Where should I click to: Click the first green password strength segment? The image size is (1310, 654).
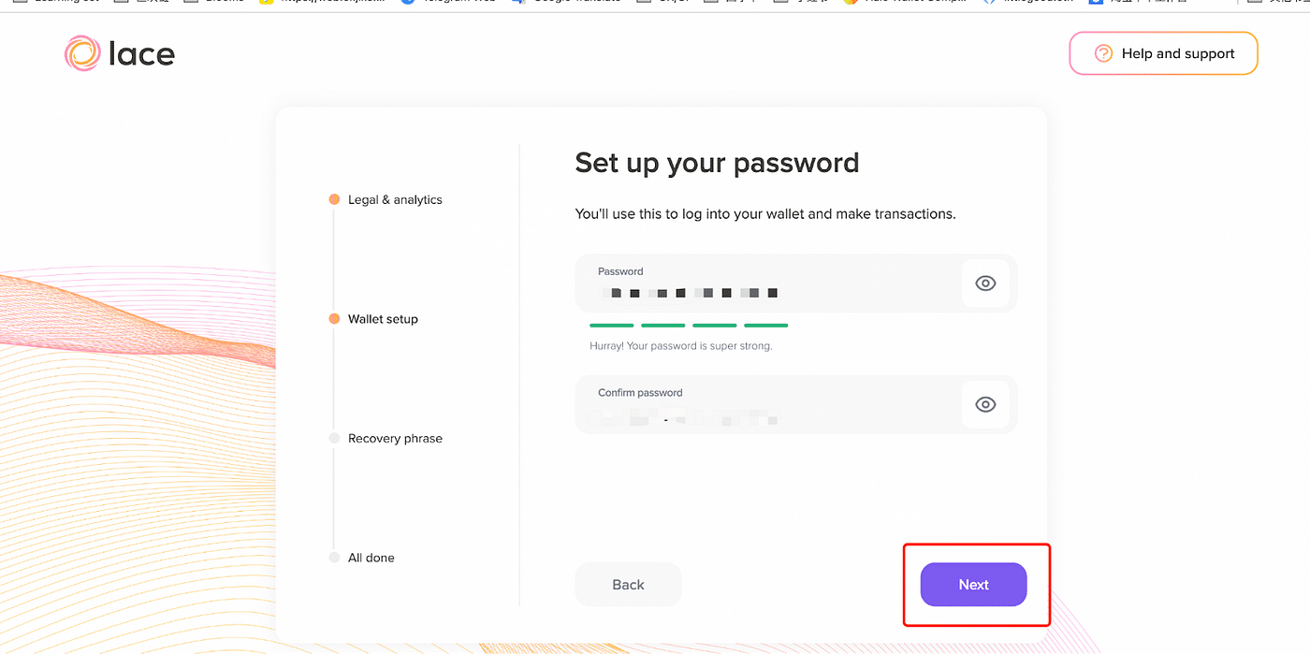[x=612, y=325]
